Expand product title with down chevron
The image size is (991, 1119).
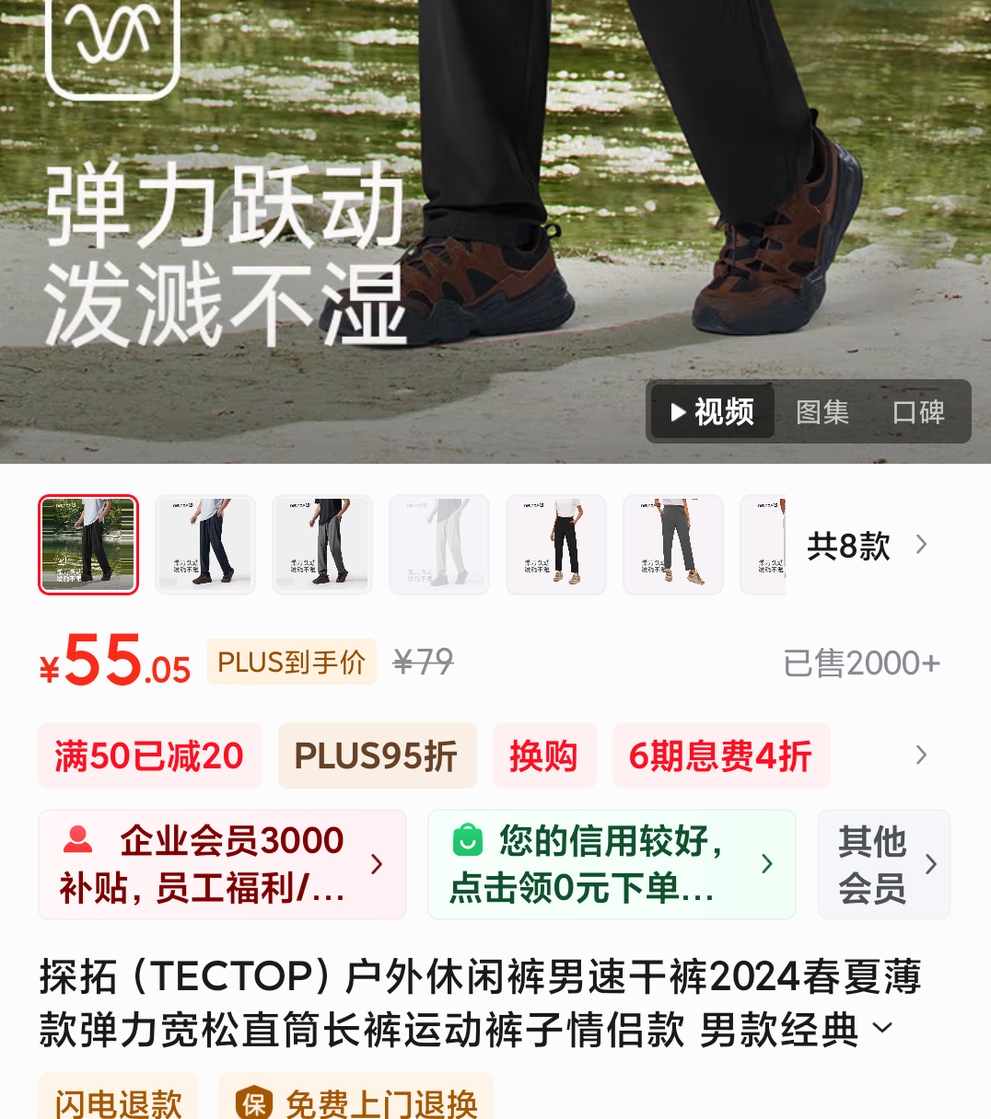point(882,1027)
